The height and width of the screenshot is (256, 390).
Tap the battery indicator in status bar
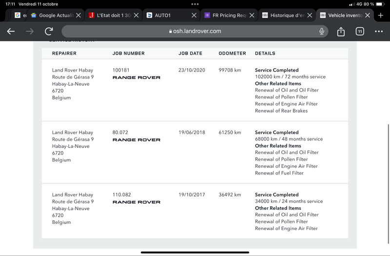(380, 4)
